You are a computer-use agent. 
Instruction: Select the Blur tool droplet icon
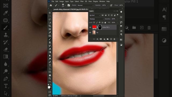pos(50,56)
